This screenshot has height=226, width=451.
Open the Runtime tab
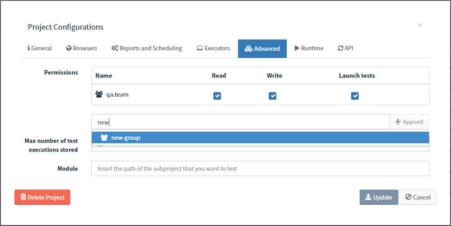(309, 48)
